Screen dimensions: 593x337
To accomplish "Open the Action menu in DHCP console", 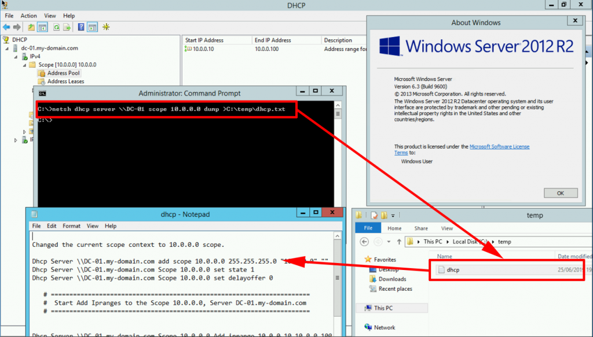I will pyautogui.click(x=28, y=16).
